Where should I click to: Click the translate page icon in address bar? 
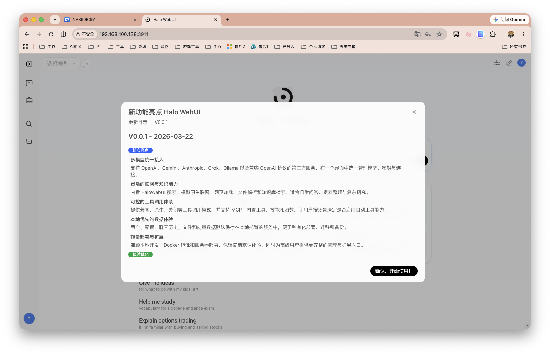tap(417, 34)
